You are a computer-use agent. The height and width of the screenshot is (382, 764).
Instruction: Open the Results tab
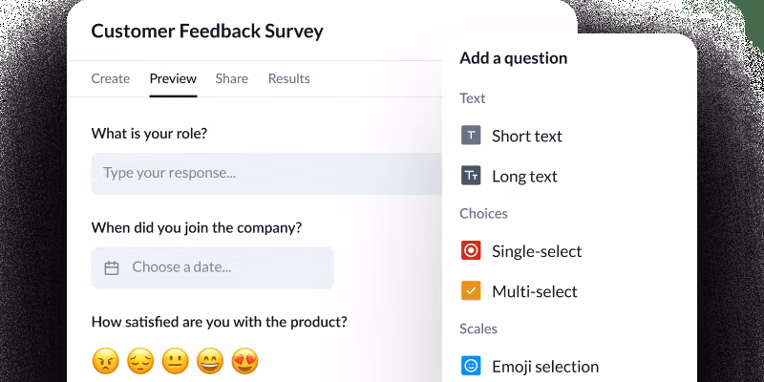point(288,78)
